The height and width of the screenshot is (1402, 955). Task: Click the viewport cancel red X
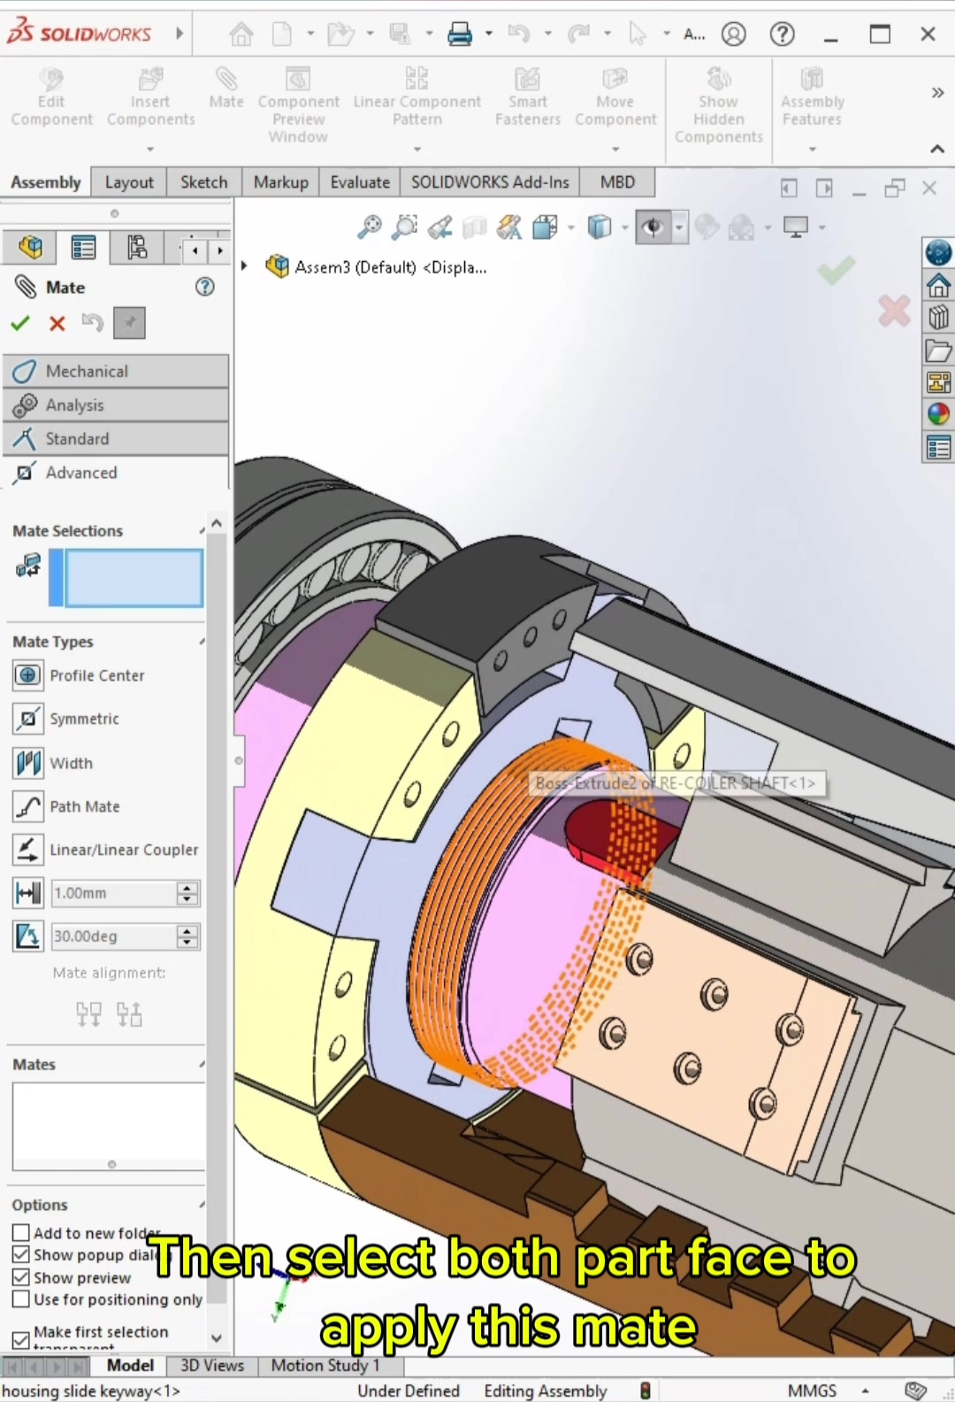(x=894, y=311)
